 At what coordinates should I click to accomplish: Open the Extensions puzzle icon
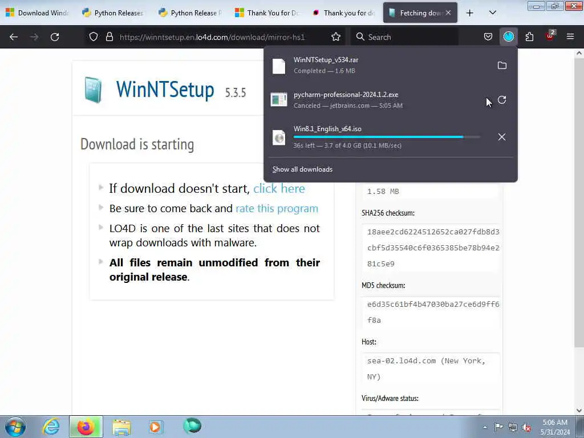(x=529, y=37)
